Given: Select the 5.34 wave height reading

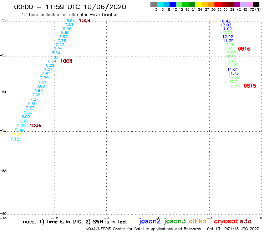Looking at the screenshot, I should [x=21, y=126].
